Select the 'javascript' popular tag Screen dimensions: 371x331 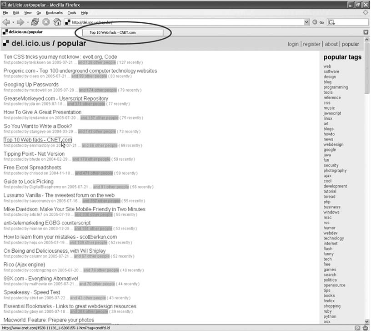tap(332, 113)
